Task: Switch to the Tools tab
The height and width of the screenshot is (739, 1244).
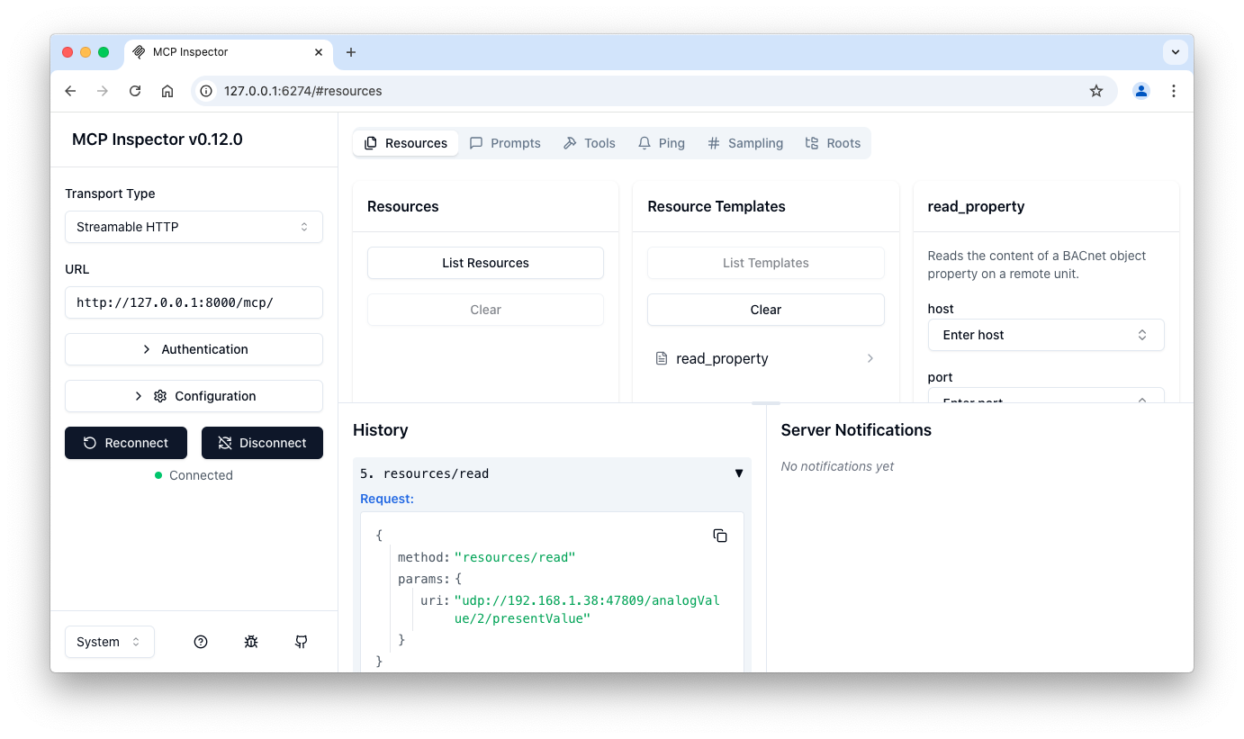Action: [x=590, y=143]
